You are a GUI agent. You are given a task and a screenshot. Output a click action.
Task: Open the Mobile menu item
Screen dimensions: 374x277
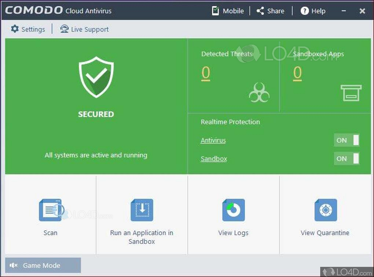228,11
